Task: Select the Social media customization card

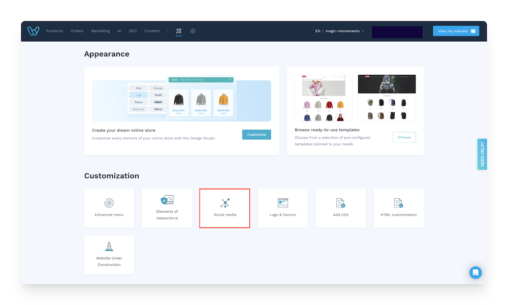Action: 225,208
